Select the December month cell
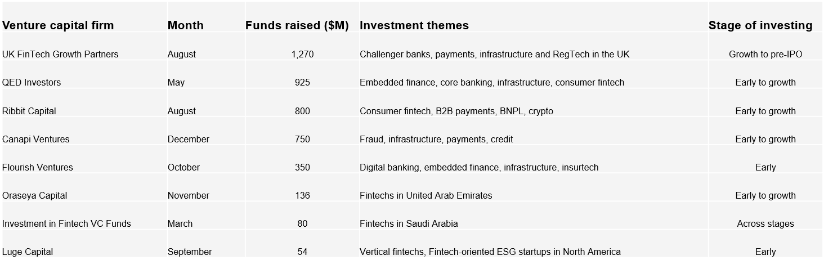 point(188,140)
